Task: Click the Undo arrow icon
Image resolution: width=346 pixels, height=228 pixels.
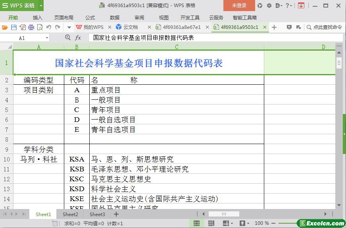Action: pyautogui.click(x=48, y=27)
